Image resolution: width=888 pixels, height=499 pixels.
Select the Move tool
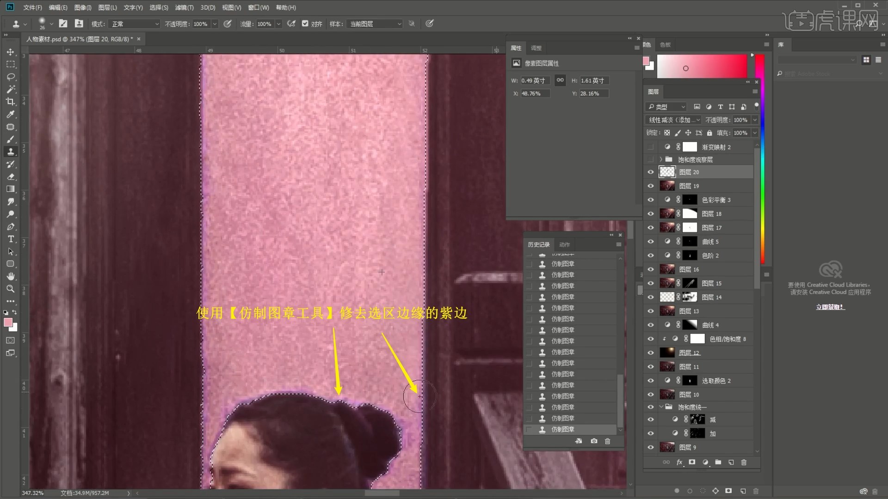(x=11, y=52)
